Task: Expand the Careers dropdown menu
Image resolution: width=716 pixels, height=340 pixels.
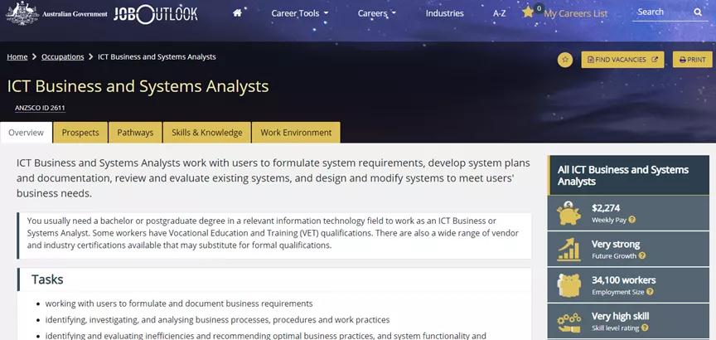Action: (377, 13)
